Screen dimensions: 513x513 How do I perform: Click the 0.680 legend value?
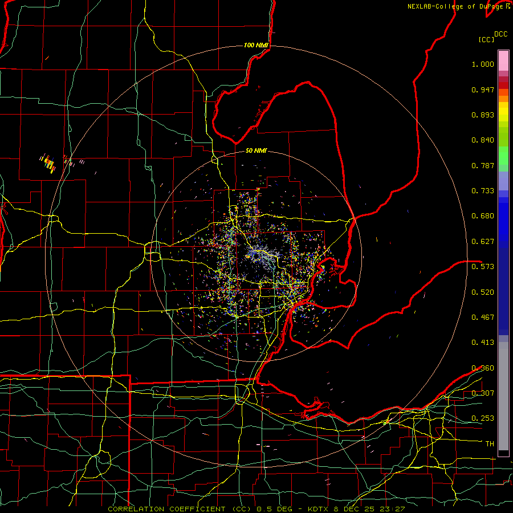pos(483,216)
